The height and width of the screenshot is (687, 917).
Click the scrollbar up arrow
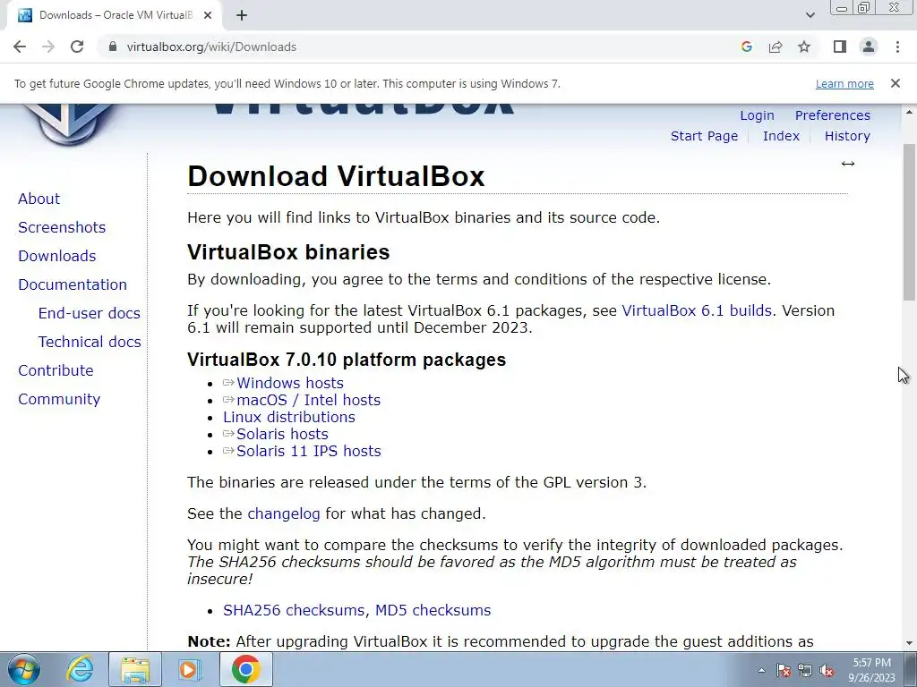[x=910, y=112]
